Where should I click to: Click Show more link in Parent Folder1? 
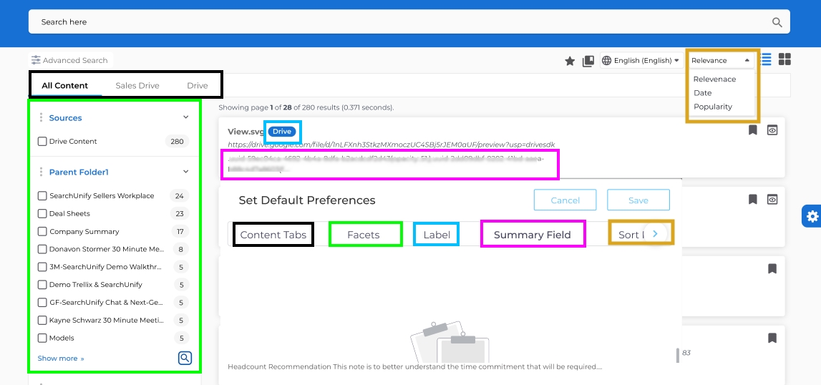tap(61, 359)
